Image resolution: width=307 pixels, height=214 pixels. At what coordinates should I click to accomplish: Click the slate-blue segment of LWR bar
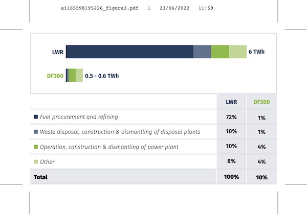pyautogui.click(x=202, y=52)
